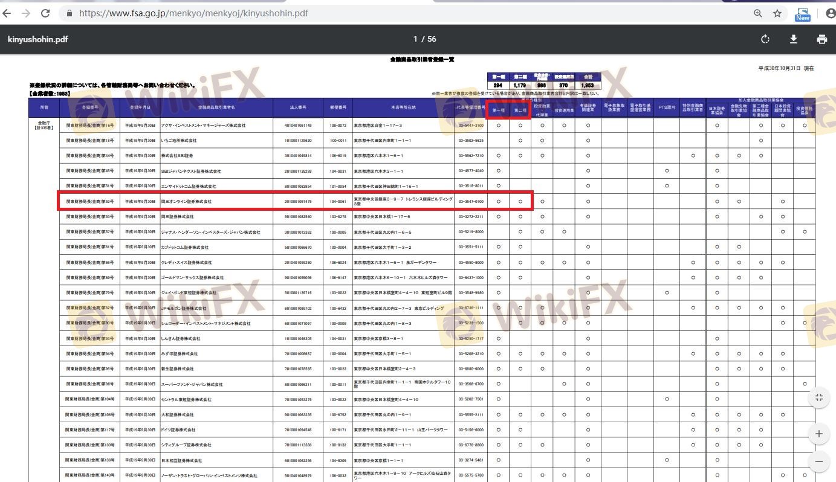Click the postal code 103-8278
The height and width of the screenshot is (482, 836).
point(338,216)
